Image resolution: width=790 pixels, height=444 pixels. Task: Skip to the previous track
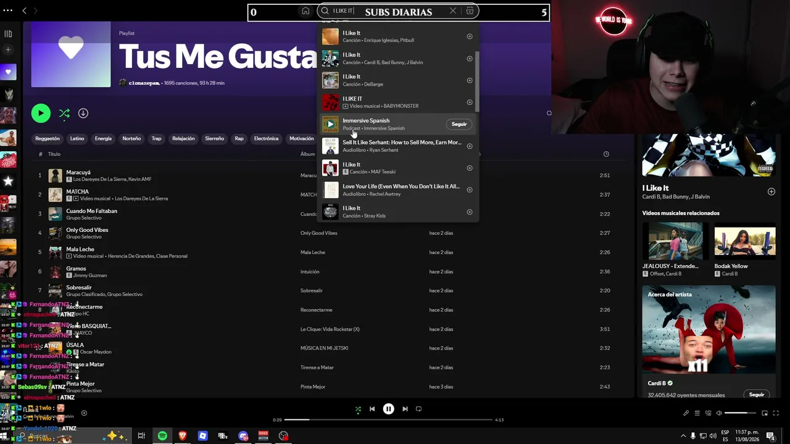pos(372,409)
